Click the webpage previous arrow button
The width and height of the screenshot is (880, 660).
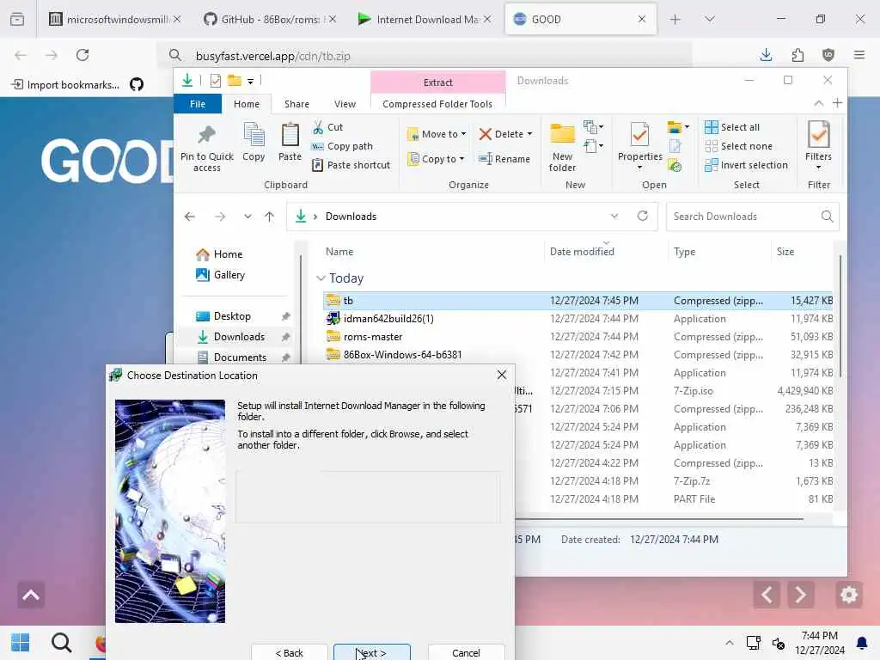coord(767,594)
